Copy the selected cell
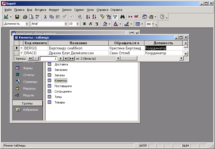215x149 pixels. coord(52,17)
